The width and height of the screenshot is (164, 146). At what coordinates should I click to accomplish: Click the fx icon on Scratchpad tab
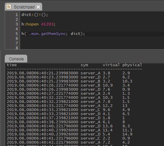tap(9, 7)
